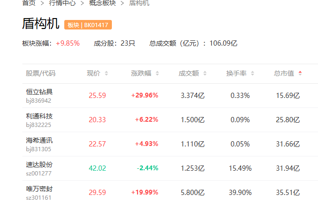Click turnover value 1.253亿
Viewport: 318px width, 204px height.
(x=193, y=168)
